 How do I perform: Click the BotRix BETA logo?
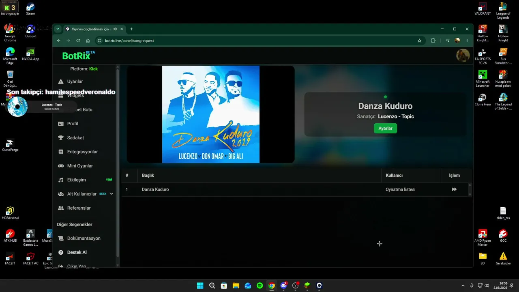pos(79,56)
